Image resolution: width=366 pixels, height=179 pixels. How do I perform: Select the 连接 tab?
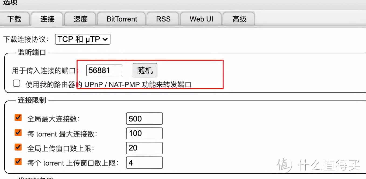click(47, 19)
